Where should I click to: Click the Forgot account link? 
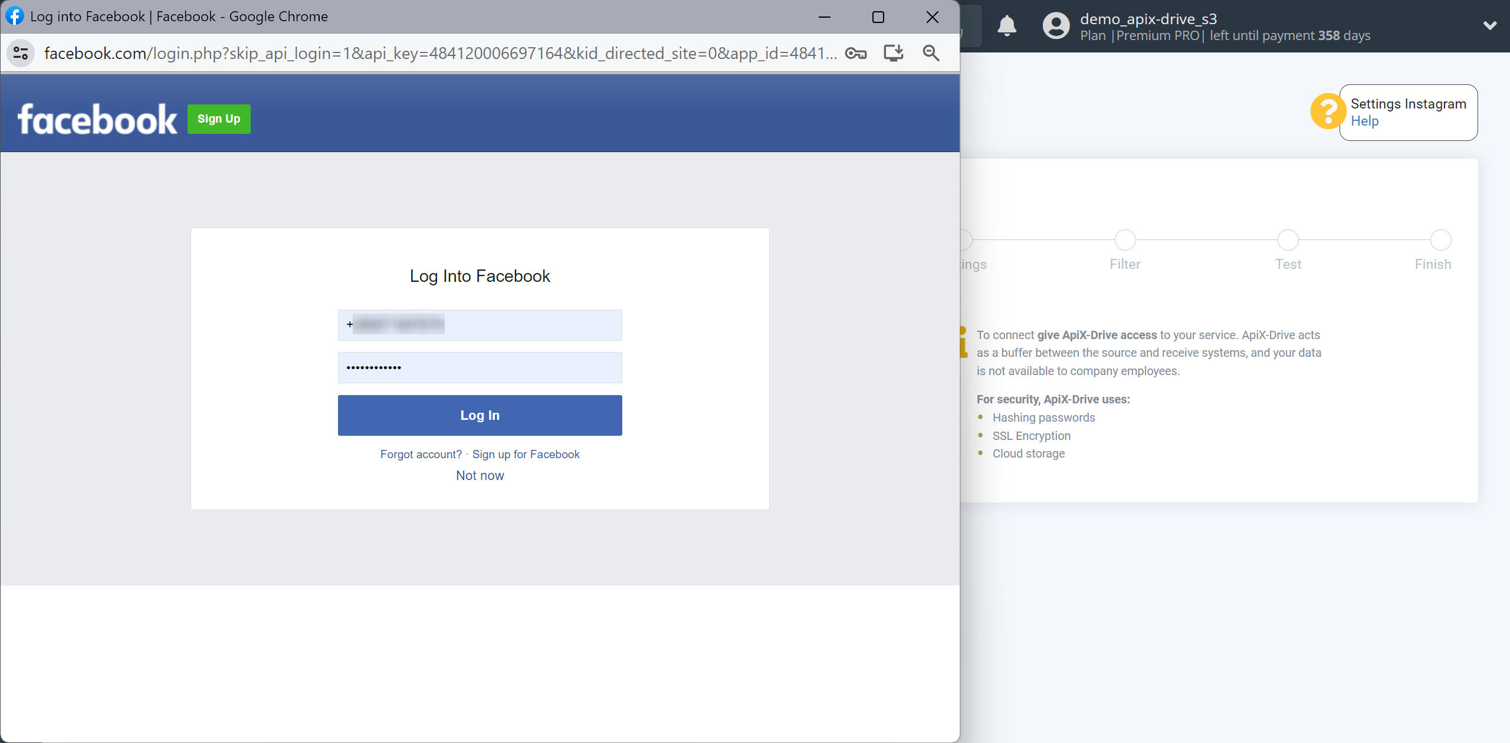point(421,453)
